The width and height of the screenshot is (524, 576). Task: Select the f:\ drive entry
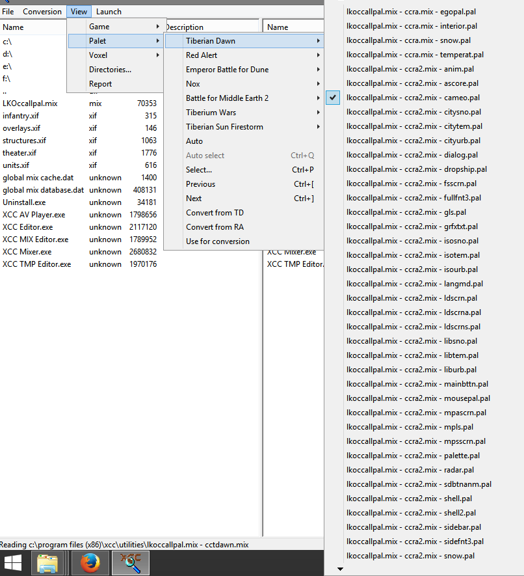pyautogui.click(x=7, y=79)
